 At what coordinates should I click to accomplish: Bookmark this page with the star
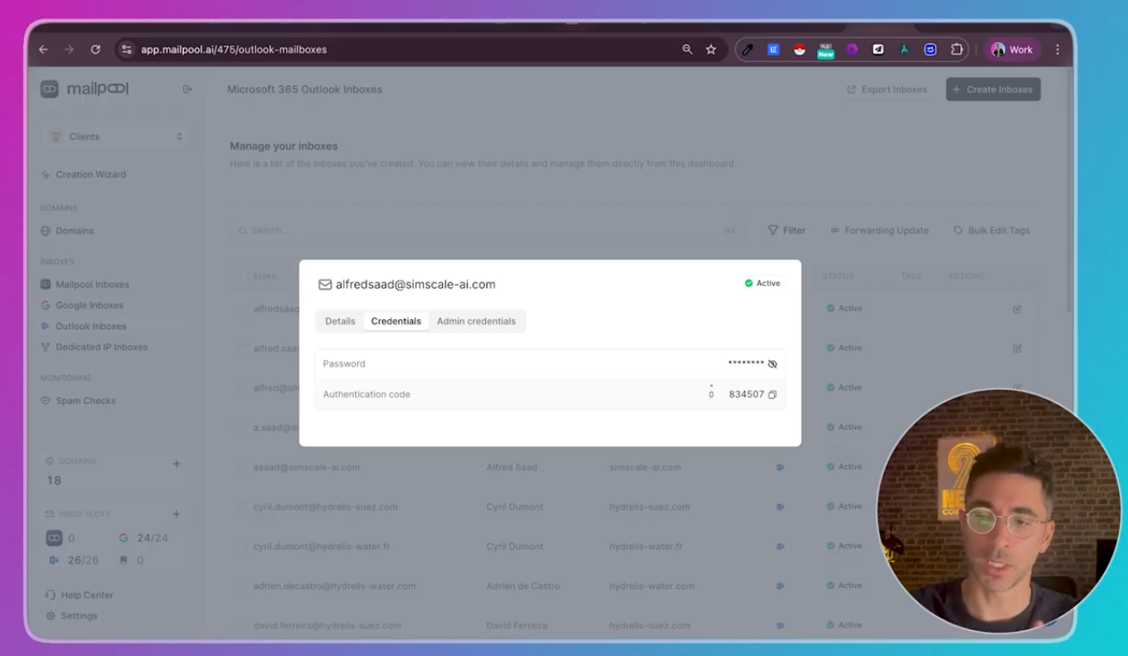(711, 49)
